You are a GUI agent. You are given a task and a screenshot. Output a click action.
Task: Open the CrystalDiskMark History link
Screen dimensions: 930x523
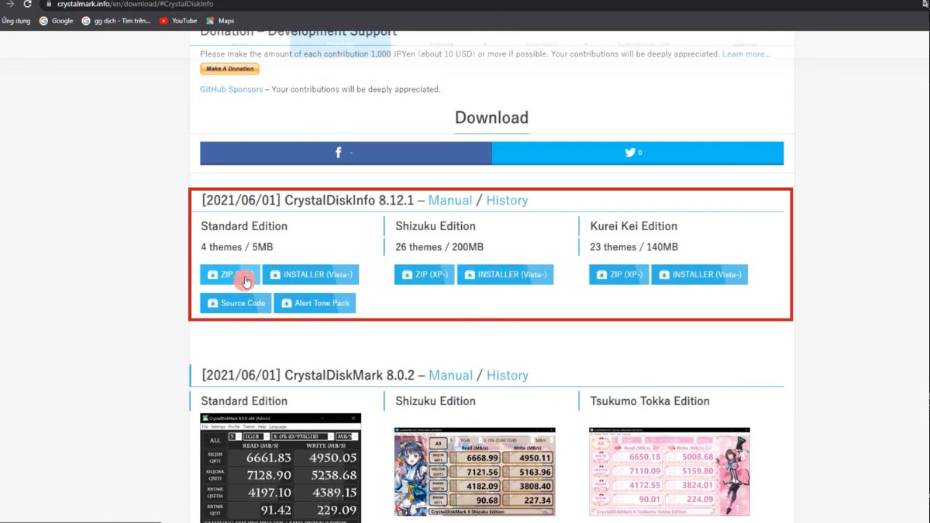click(x=507, y=375)
